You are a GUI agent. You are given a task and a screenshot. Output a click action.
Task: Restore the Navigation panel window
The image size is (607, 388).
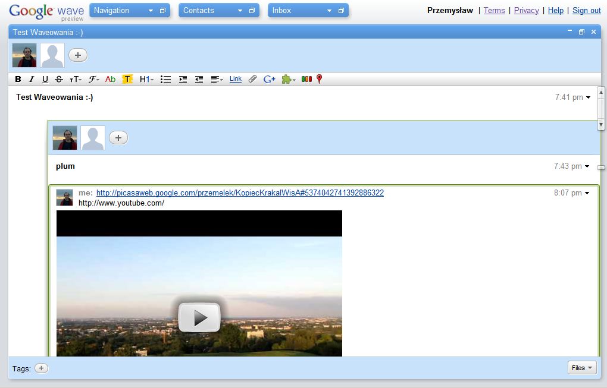coord(162,11)
